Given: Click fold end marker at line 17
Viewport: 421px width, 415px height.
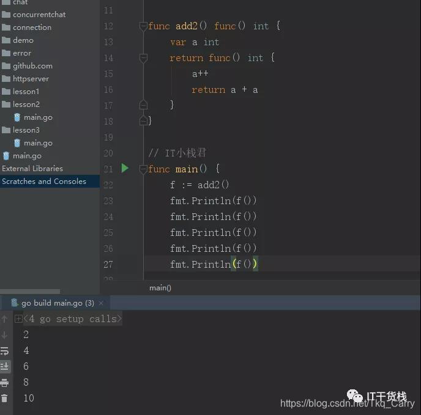Looking at the screenshot, I should 143,105.
